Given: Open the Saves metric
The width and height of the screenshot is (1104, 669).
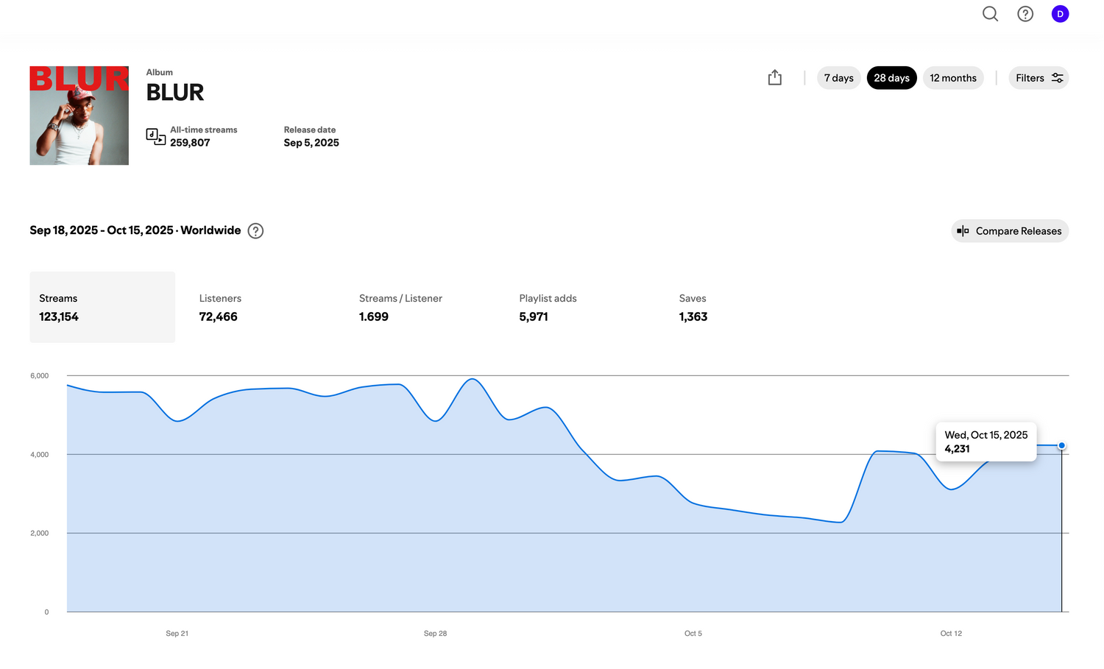Looking at the screenshot, I should [693, 308].
